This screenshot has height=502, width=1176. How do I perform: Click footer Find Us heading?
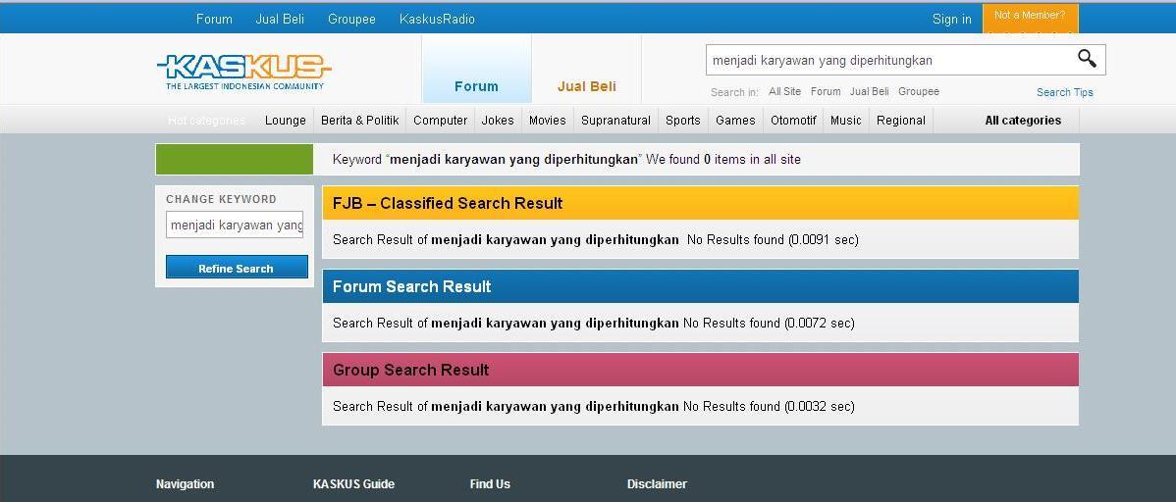pyautogui.click(x=491, y=484)
